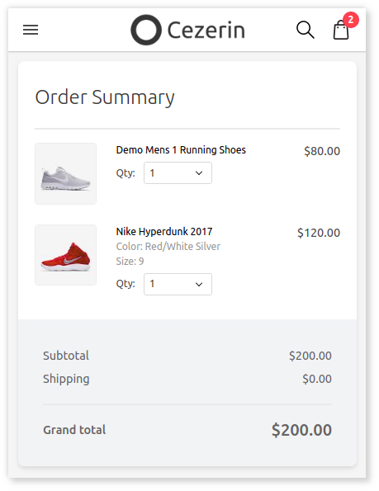Click chevron arrow in running shoes quantity

point(199,173)
